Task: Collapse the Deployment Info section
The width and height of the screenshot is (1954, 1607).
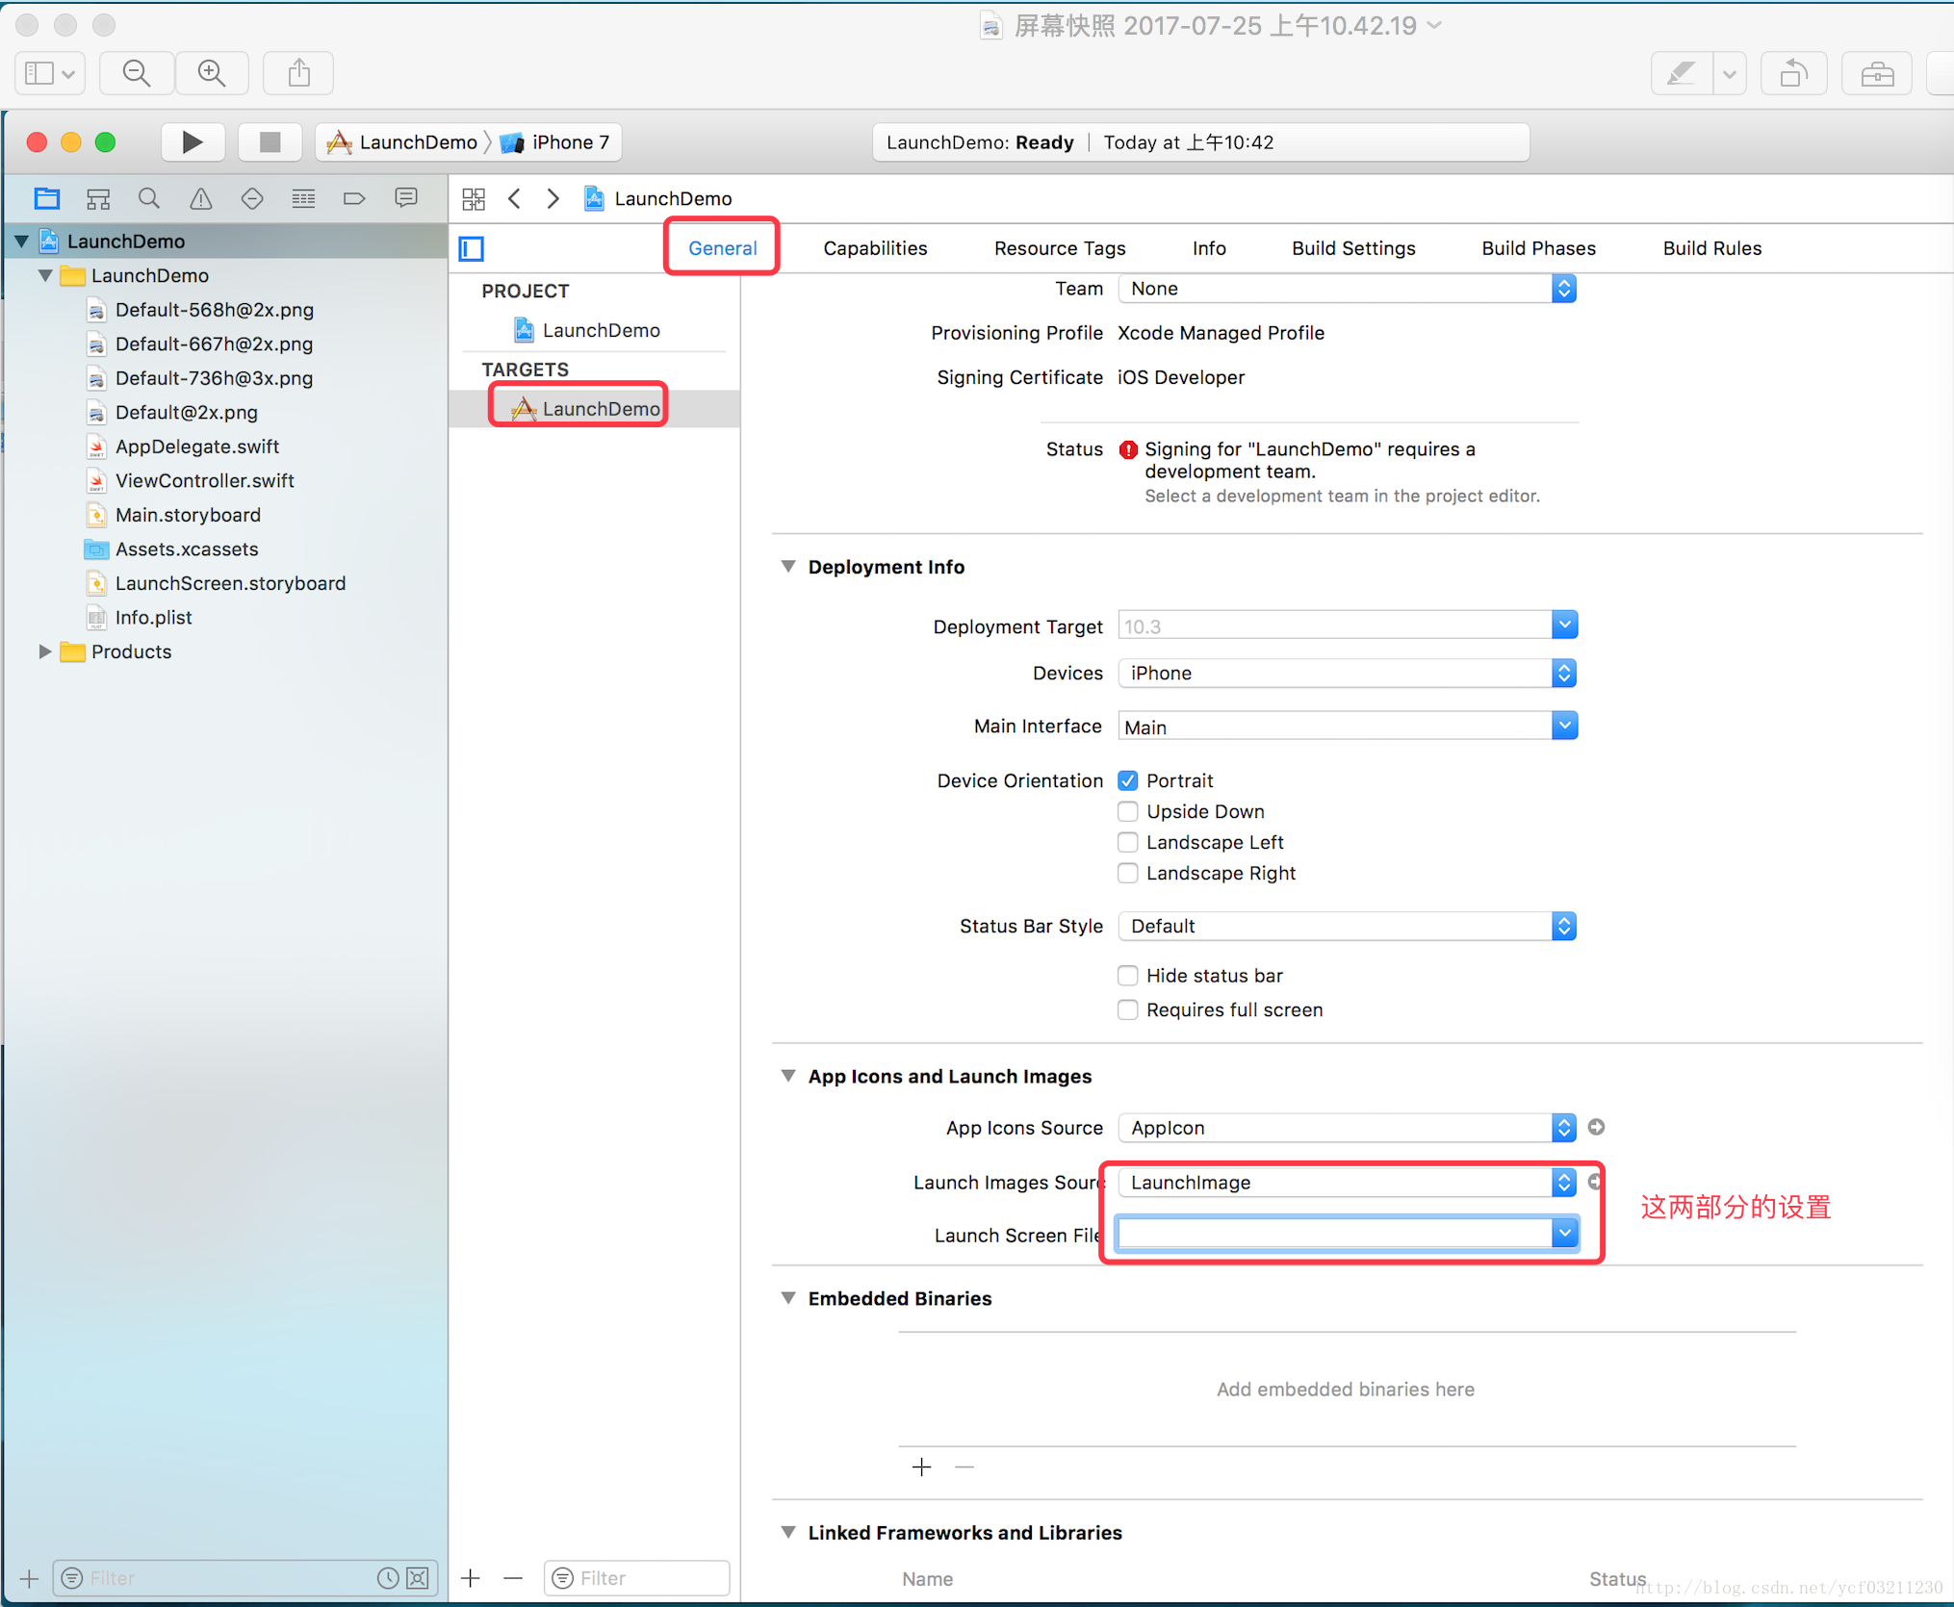Action: pos(788,567)
